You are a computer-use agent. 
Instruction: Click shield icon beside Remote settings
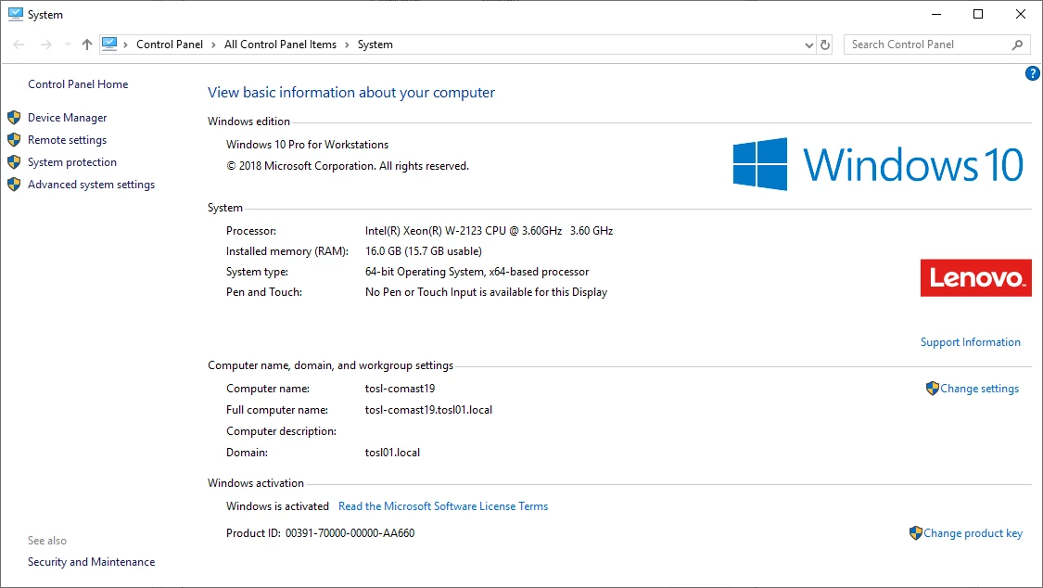click(14, 140)
